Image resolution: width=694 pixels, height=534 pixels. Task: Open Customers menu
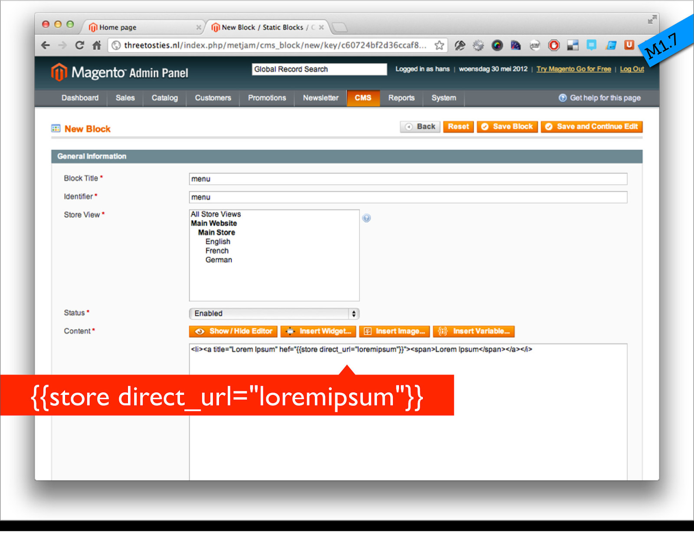coord(213,98)
